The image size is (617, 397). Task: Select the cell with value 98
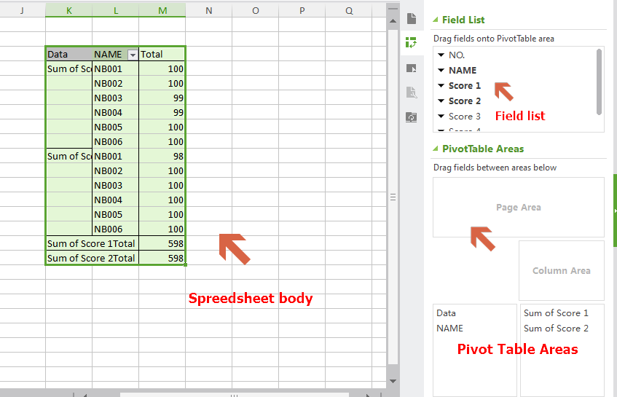pos(162,156)
